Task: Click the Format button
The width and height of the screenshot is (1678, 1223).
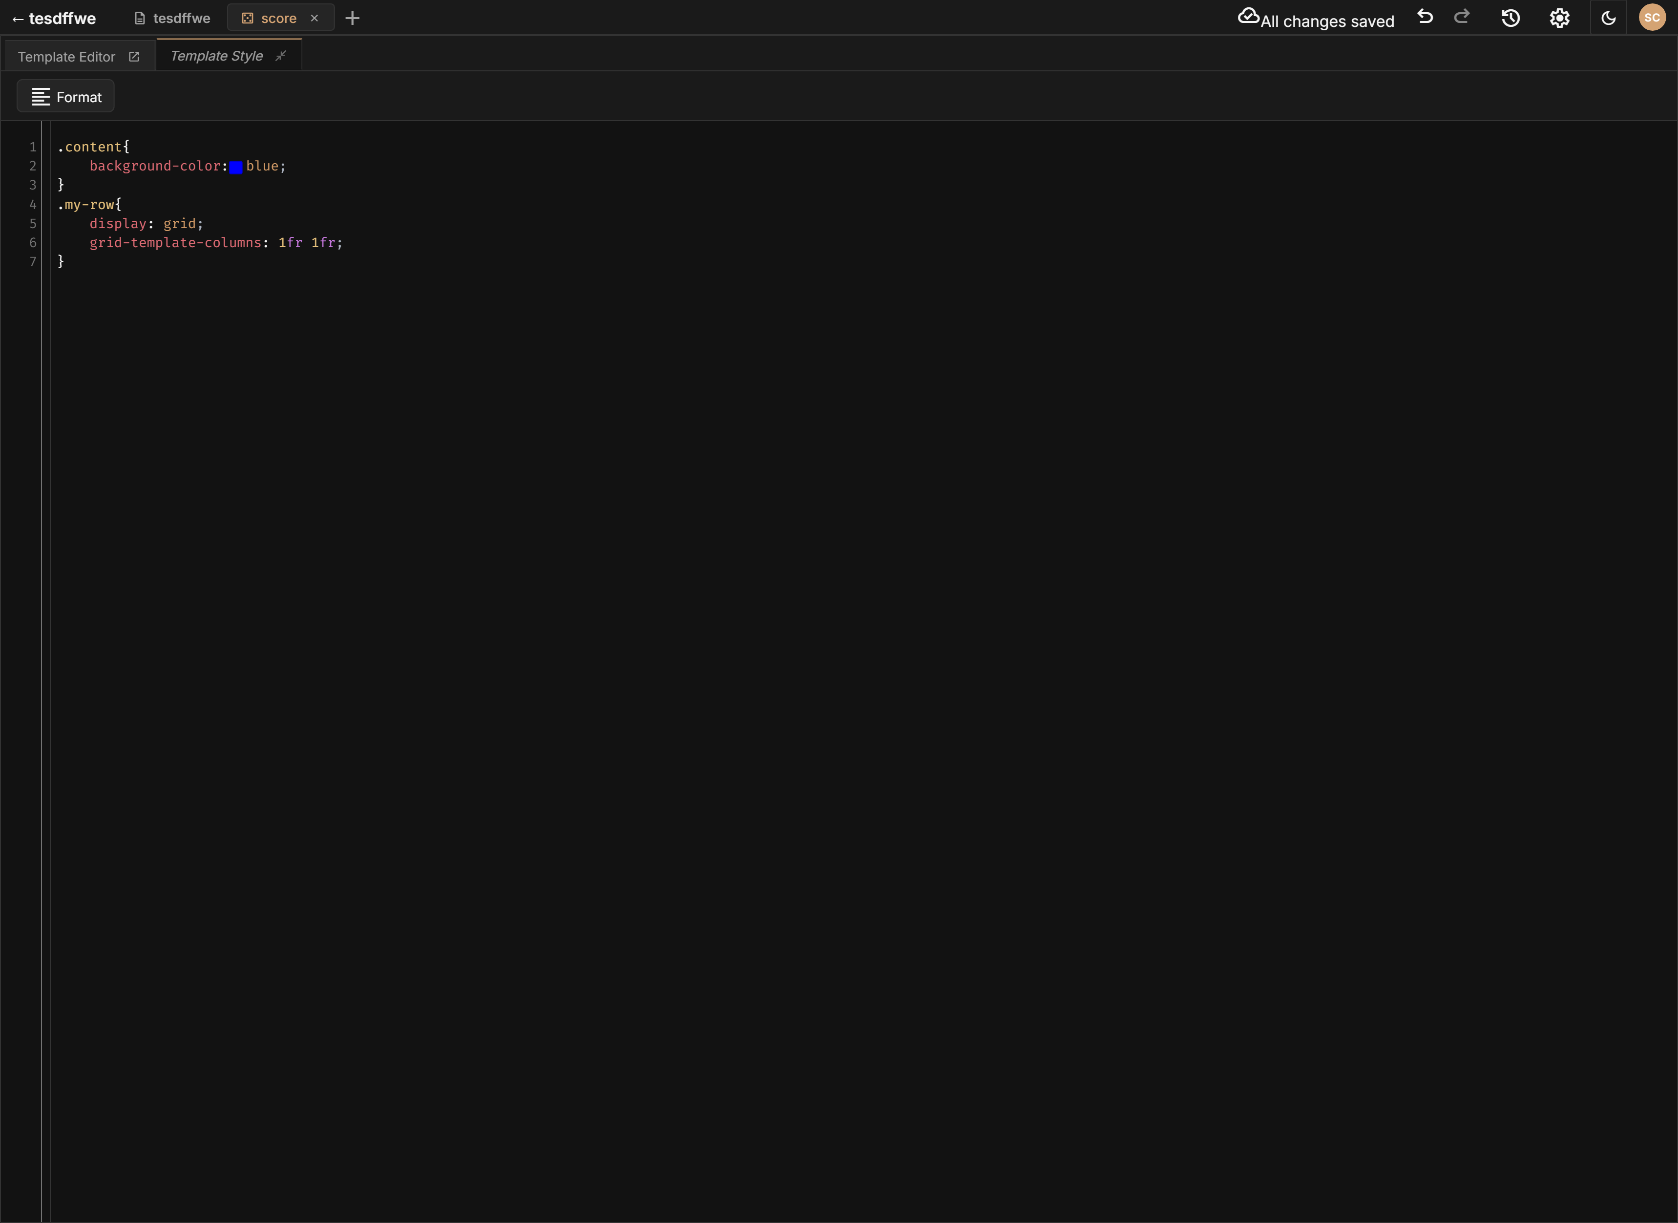Action: point(65,96)
